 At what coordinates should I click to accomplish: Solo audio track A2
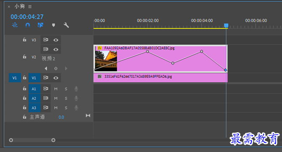pyautogui.click(x=66, y=99)
